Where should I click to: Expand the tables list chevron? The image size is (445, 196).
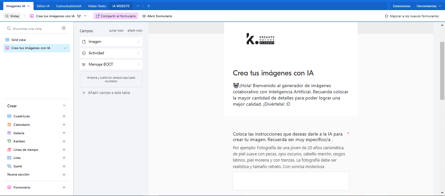138,6
